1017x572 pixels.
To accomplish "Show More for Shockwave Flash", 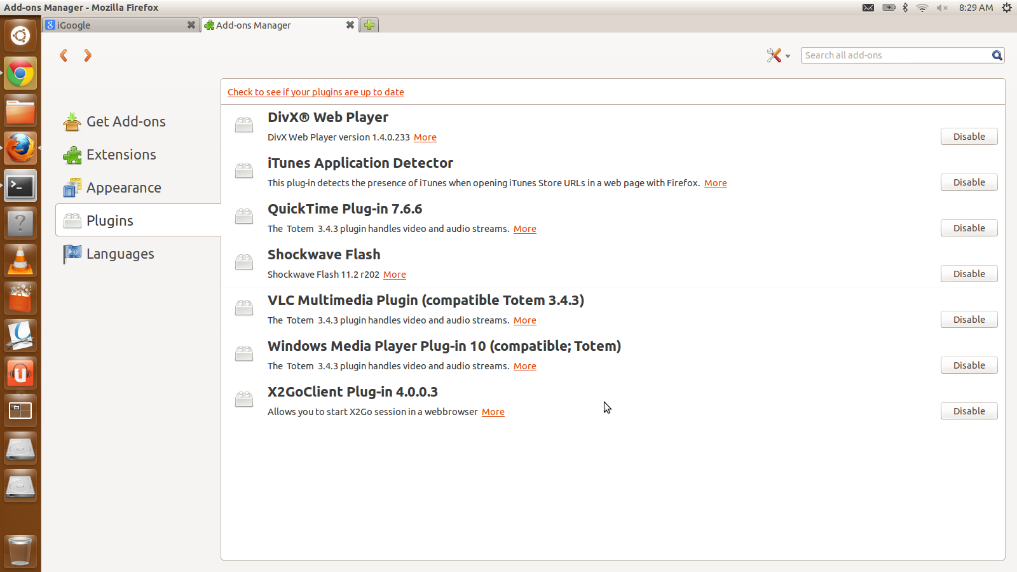I will click(x=395, y=275).
